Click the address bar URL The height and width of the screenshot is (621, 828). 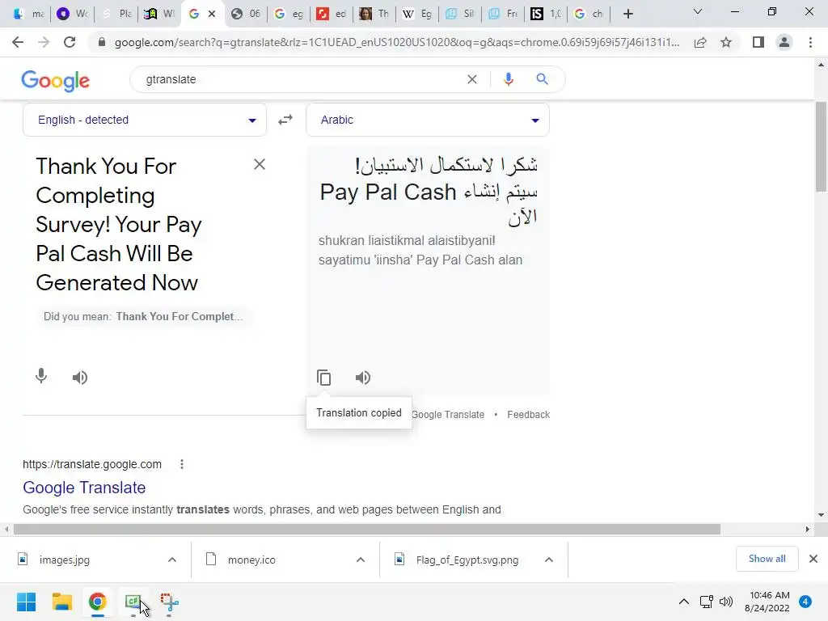pos(396,42)
